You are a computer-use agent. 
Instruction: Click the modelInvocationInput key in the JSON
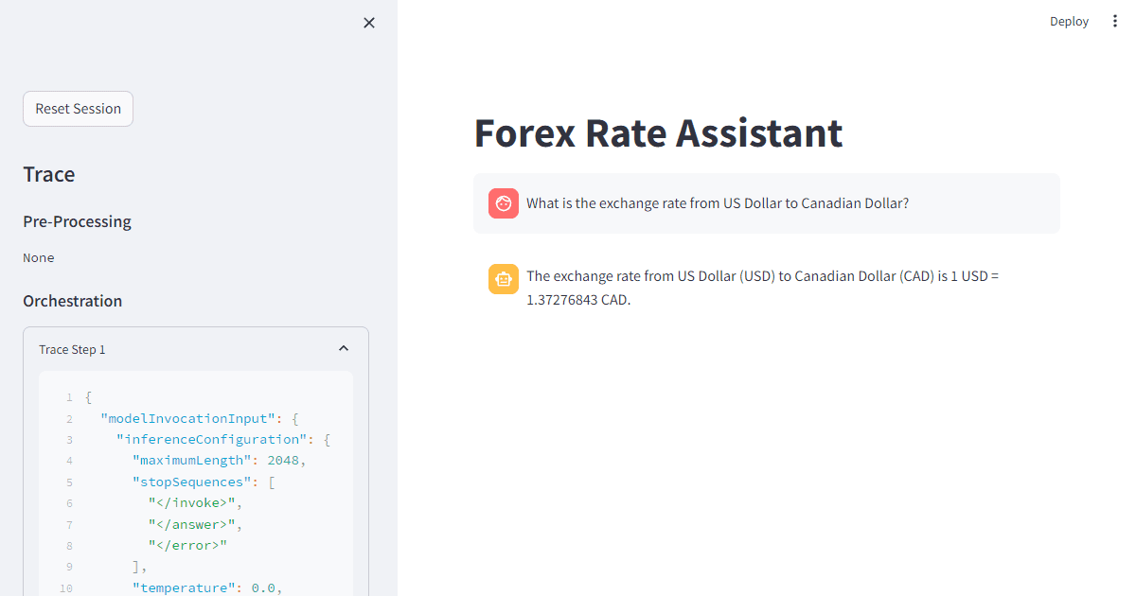(186, 418)
